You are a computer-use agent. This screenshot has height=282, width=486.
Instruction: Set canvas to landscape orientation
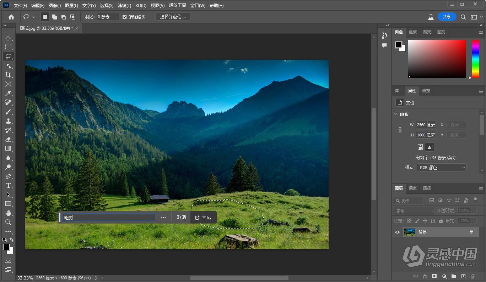click(430, 147)
